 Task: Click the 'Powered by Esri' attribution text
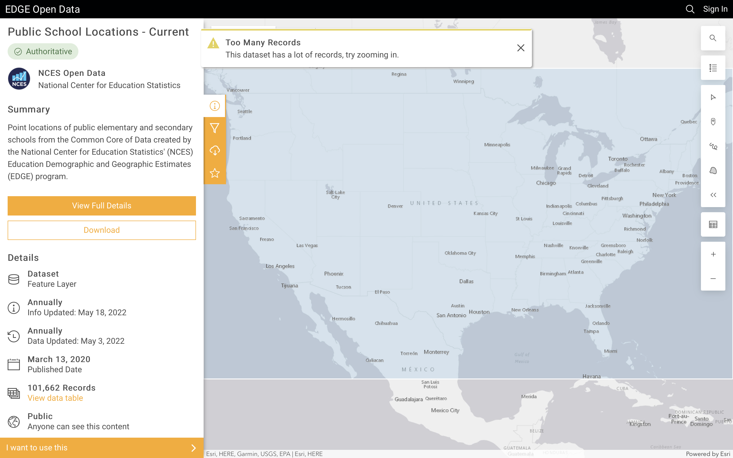click(x=708, y=454)
